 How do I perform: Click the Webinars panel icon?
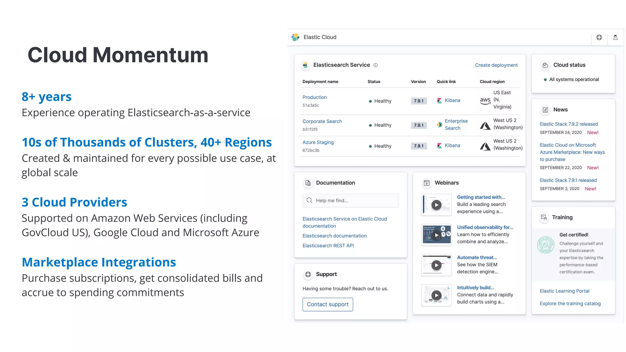tap(427, 183)
